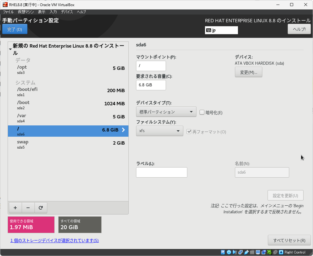The width and height of the screenshot is (313, 256).
Task: Click the VirtualBox hard disk activity icon
Action: [x=223, y=252]
